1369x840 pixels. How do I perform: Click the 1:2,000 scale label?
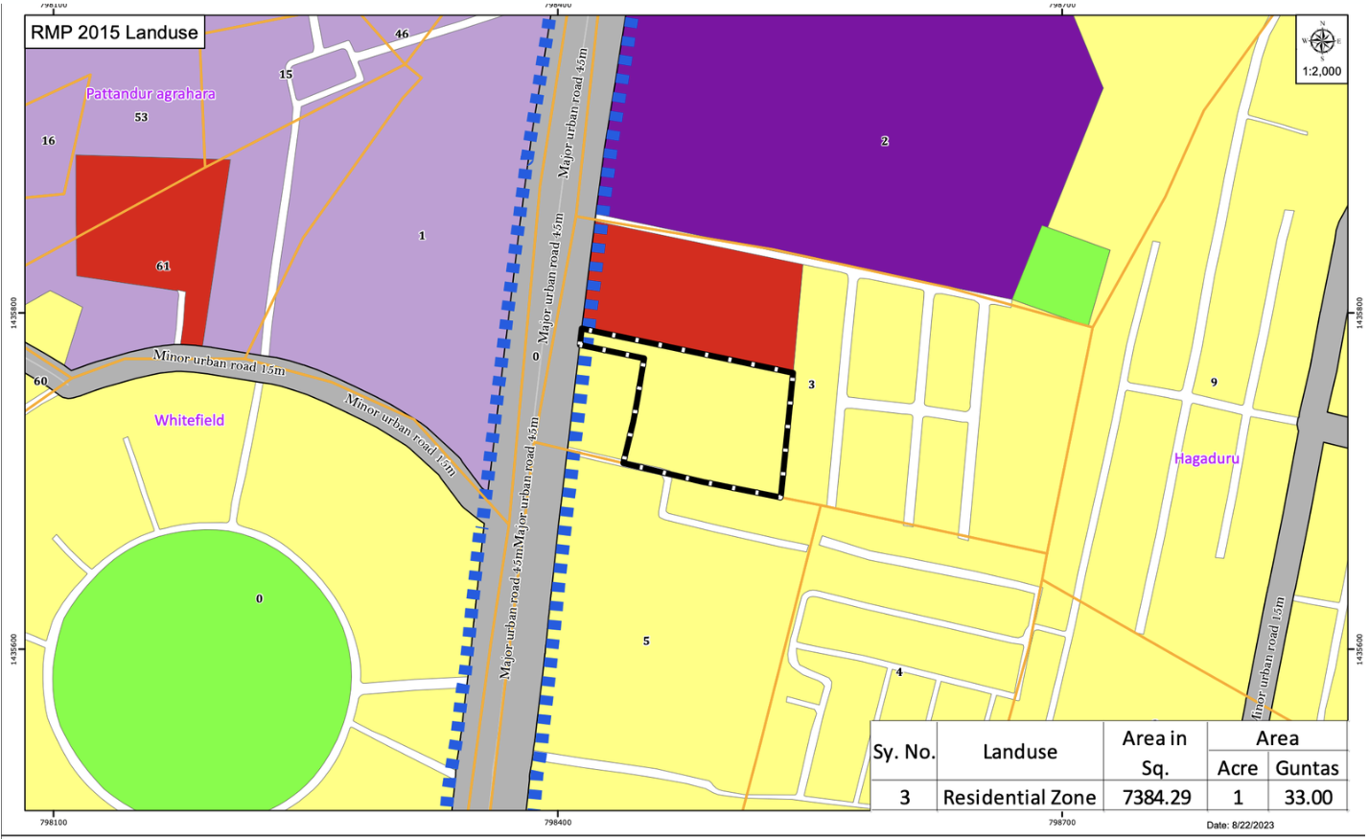pyautogui.click(x=1321, y=72)
